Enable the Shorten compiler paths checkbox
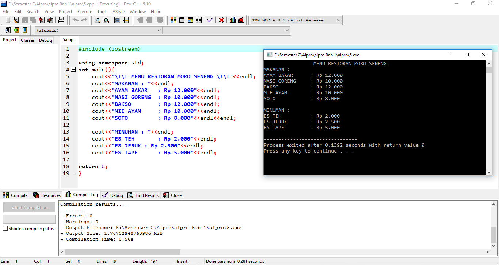The height and width of the screenshot is (265, 499). pos(5,228)
